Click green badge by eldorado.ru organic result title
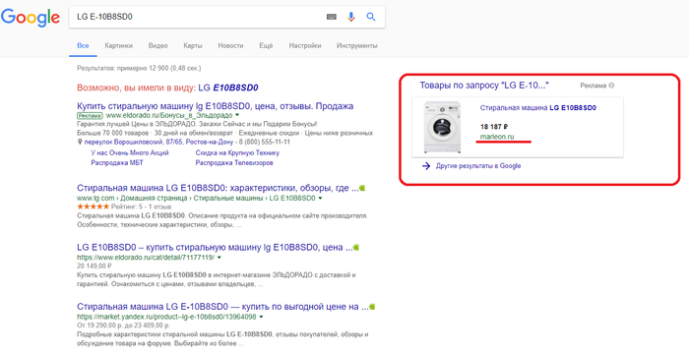This screenshot has height=355, width=689. click(x=356, y=248)
